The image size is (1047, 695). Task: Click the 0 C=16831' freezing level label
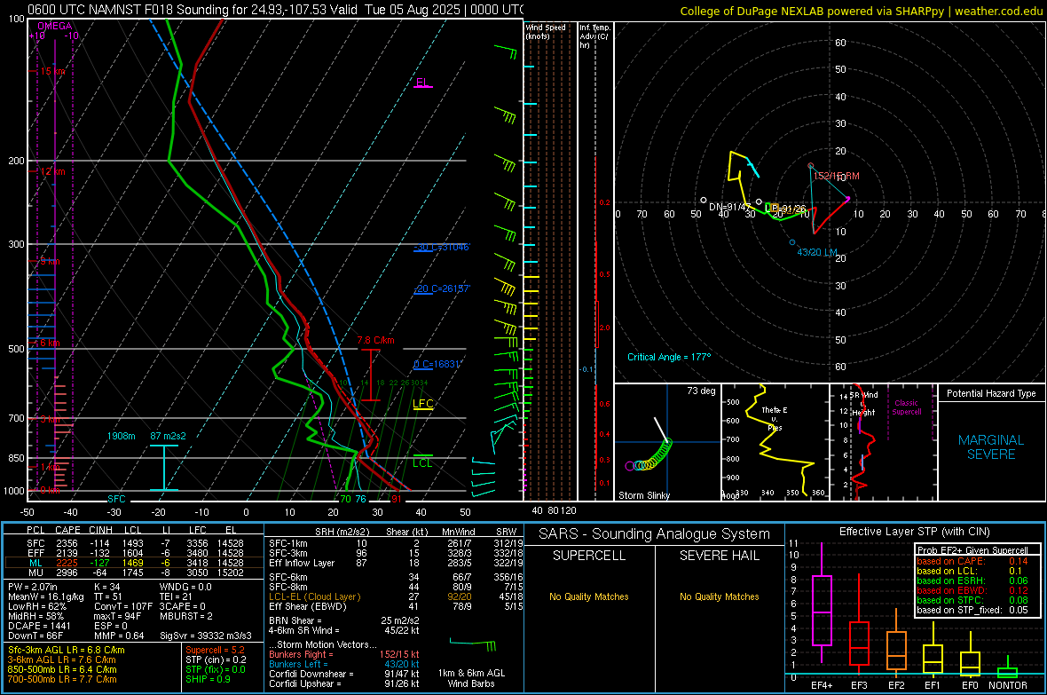(x=437, y=364)
